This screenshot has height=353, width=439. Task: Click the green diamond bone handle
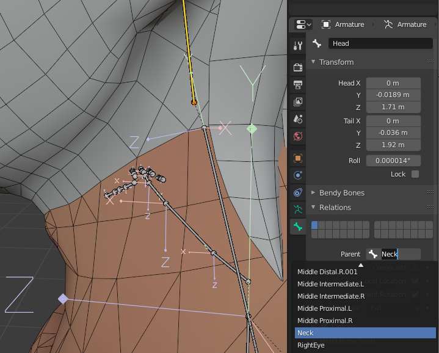(x=252, y=129)
